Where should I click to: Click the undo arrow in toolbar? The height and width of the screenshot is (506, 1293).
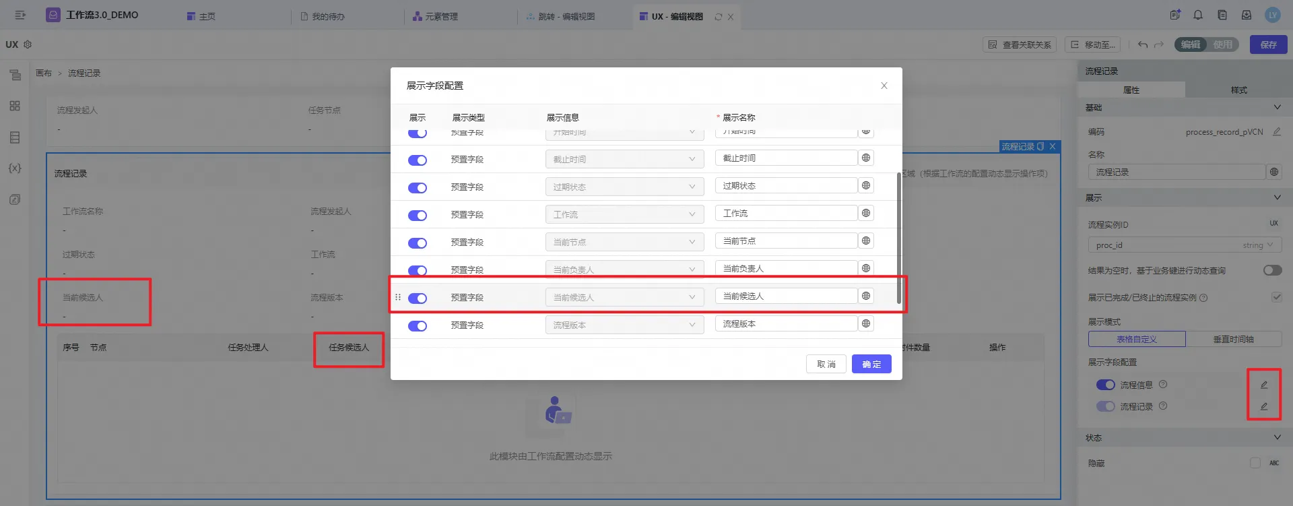click(1143, 44)
